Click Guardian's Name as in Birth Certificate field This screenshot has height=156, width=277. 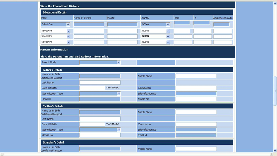(100, 149)
